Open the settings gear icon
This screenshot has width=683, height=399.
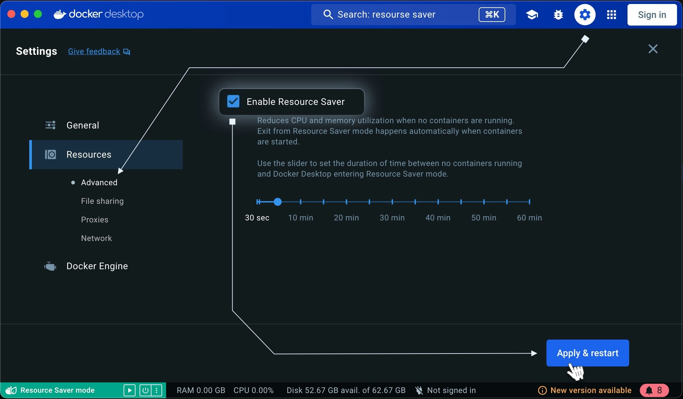tap(585, 15)
